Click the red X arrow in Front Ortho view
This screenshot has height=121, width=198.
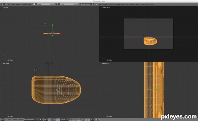pyautogui.click(x=67, y=90)
